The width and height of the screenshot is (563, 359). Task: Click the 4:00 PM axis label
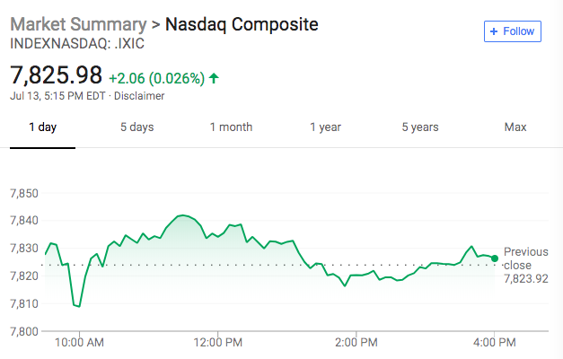[495, 342]
